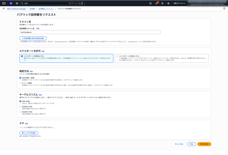Image resolution: width=228 pixels, height=155 pixels.
Task: Open the help question mark icon
Action: click(162, 3)
